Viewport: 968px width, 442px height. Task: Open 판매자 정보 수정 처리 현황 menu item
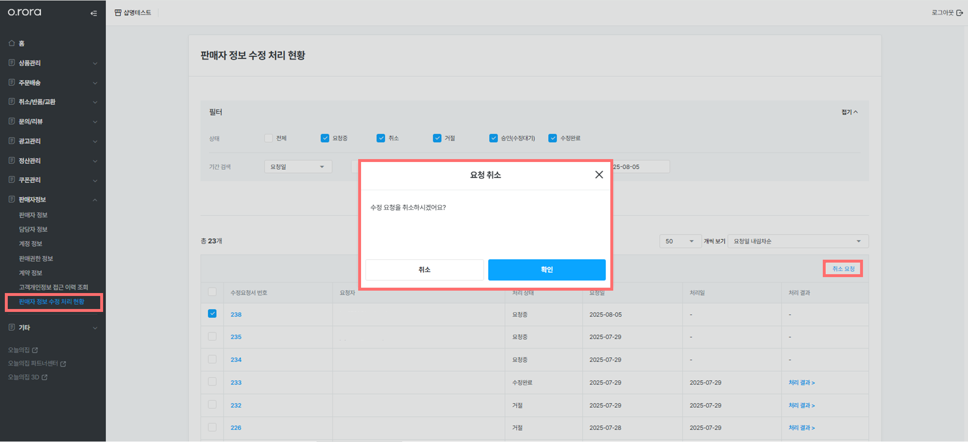(x=51, y=301)
